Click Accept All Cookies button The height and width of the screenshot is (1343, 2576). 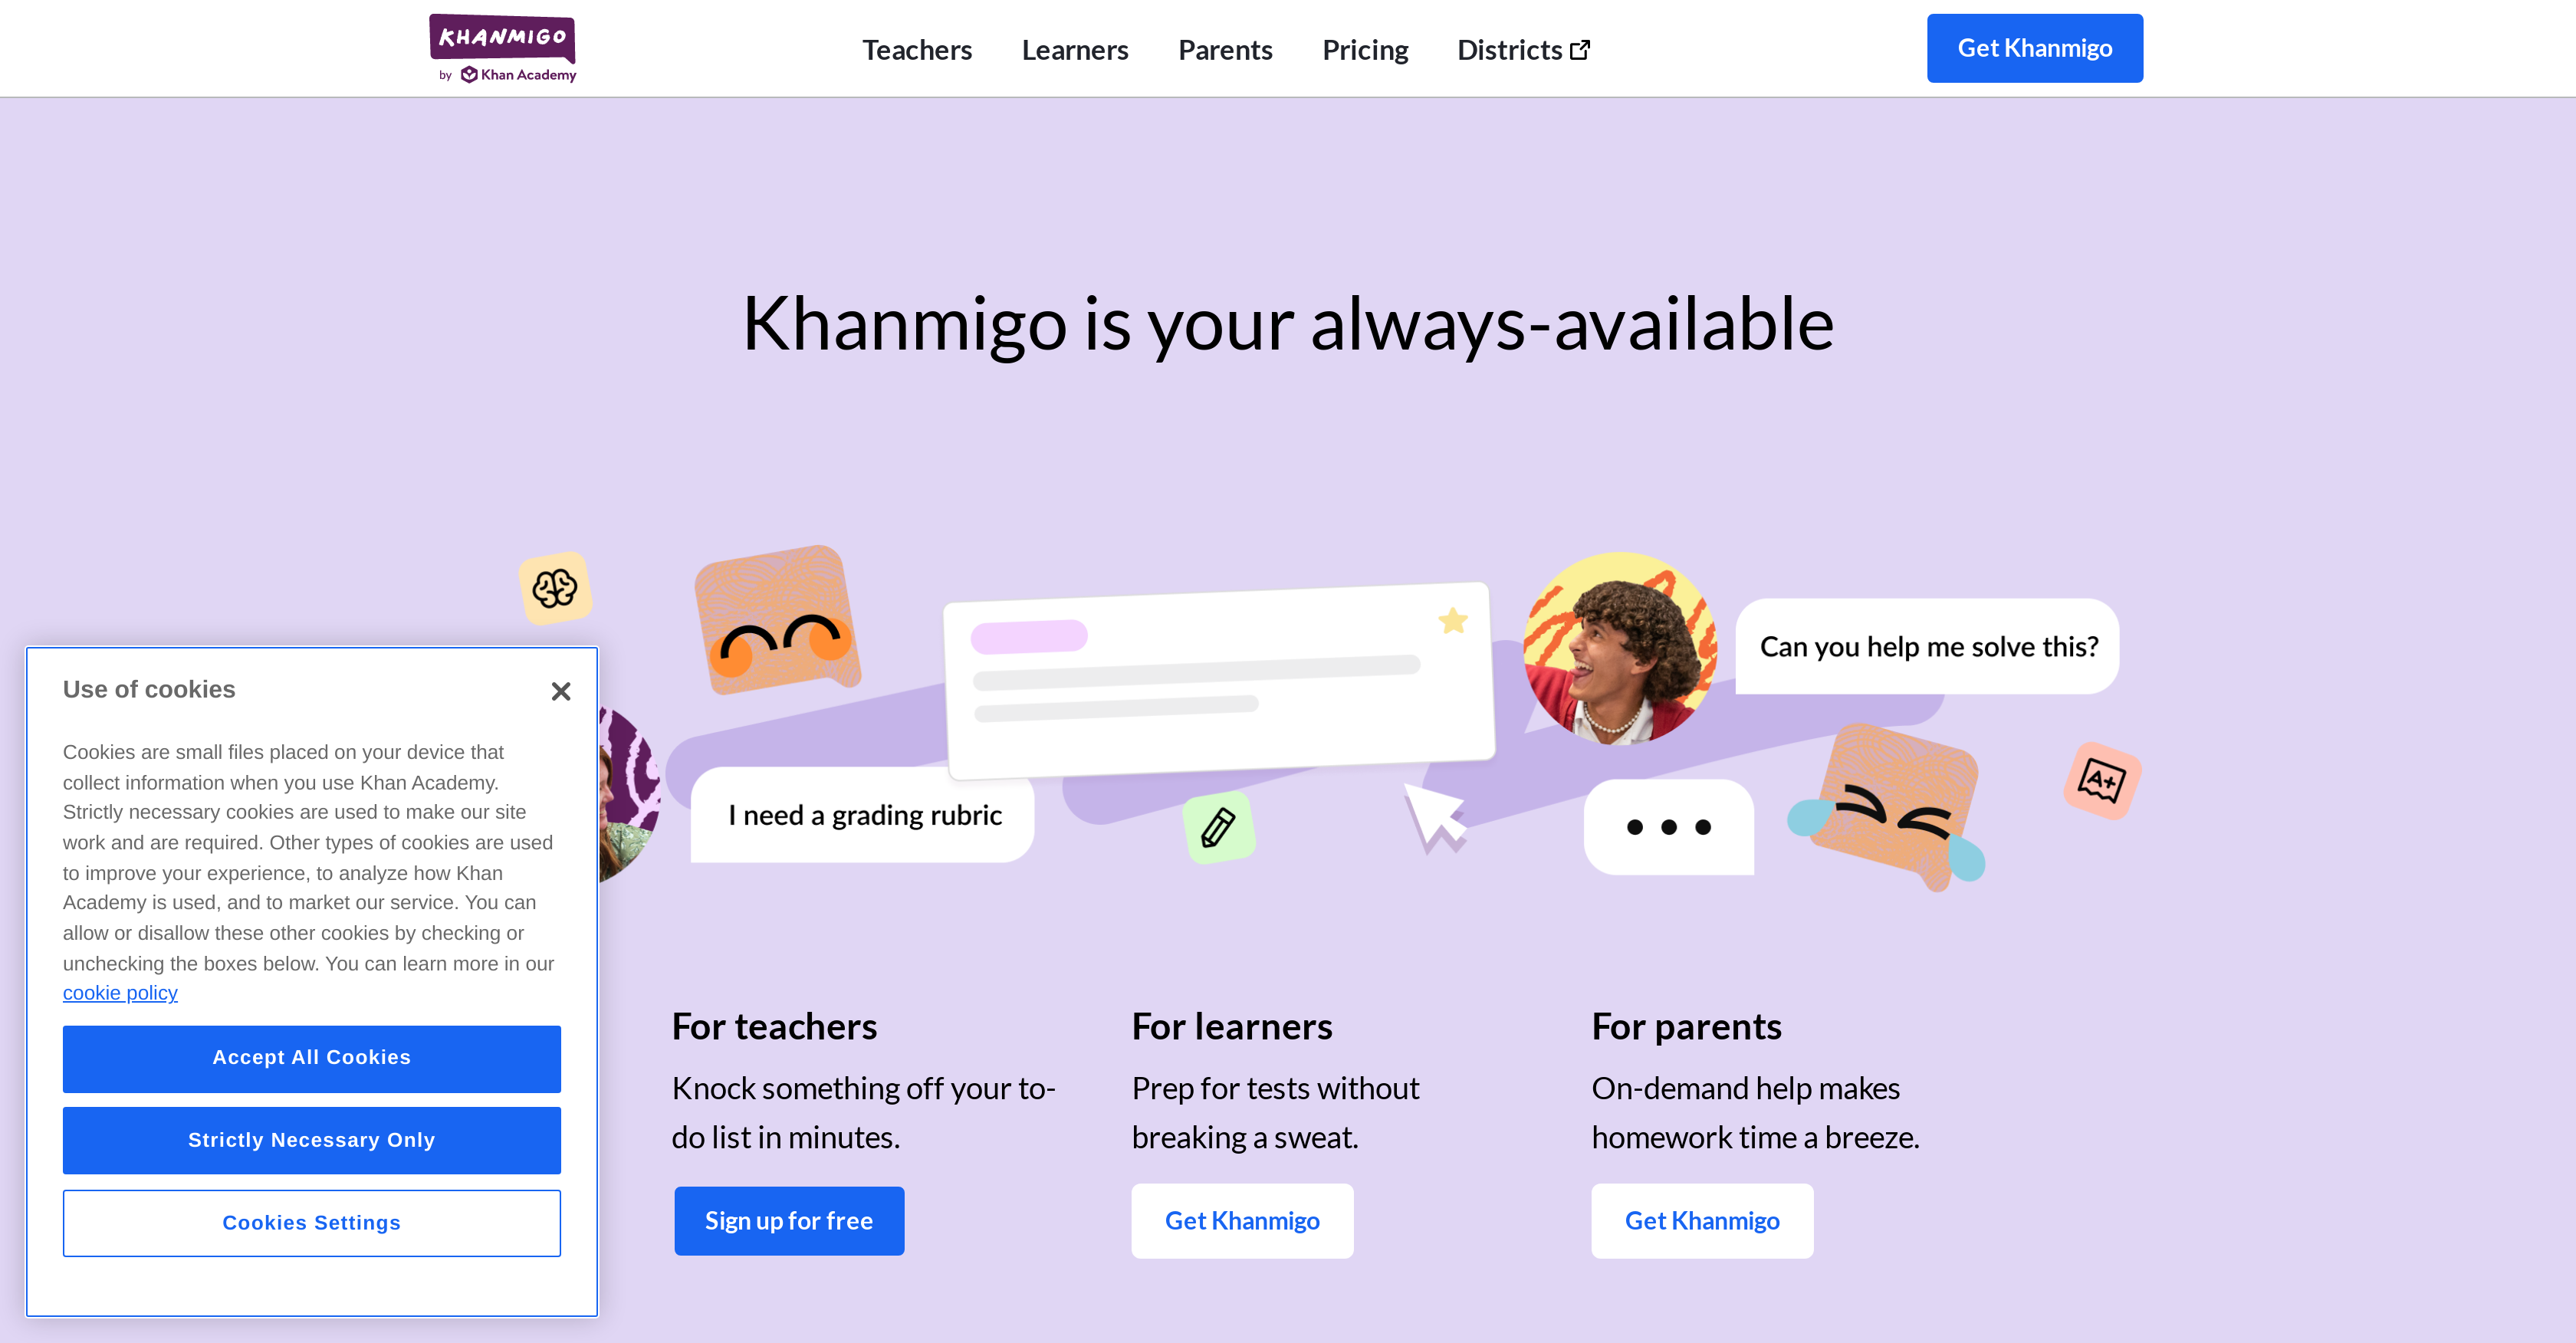[x=312, y=1056]
